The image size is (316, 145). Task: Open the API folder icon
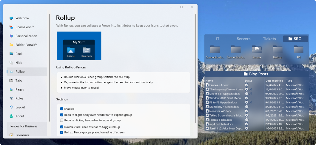point(298,50)
